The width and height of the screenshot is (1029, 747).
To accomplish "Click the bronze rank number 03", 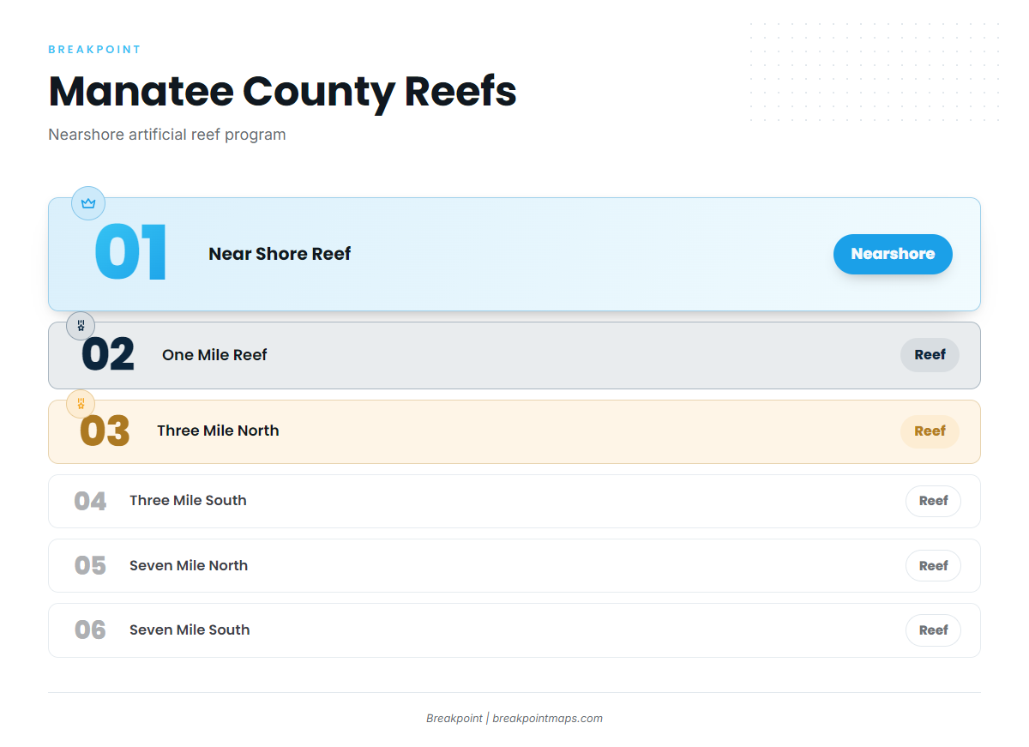I will pyautogui.click(x=105, y=431).
